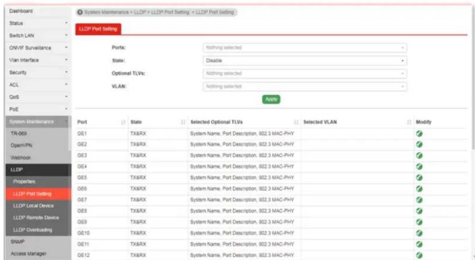475x260 pixels.
Task: Open the Ports dropdown
Action: click(305, 47)
